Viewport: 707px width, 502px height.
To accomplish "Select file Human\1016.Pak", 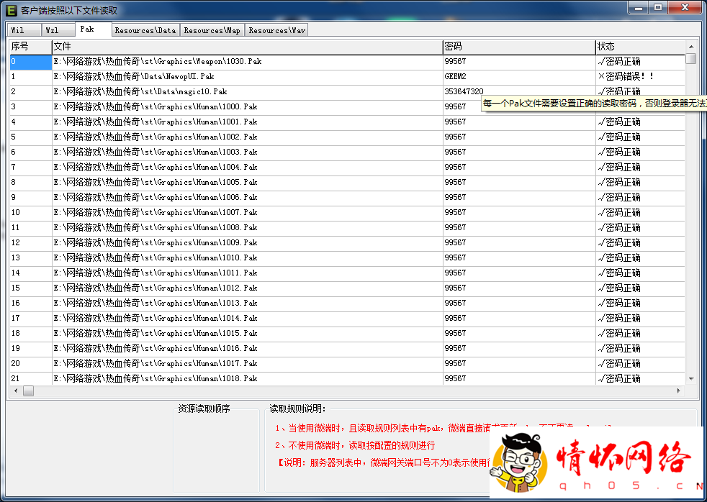I will [248, 348].
